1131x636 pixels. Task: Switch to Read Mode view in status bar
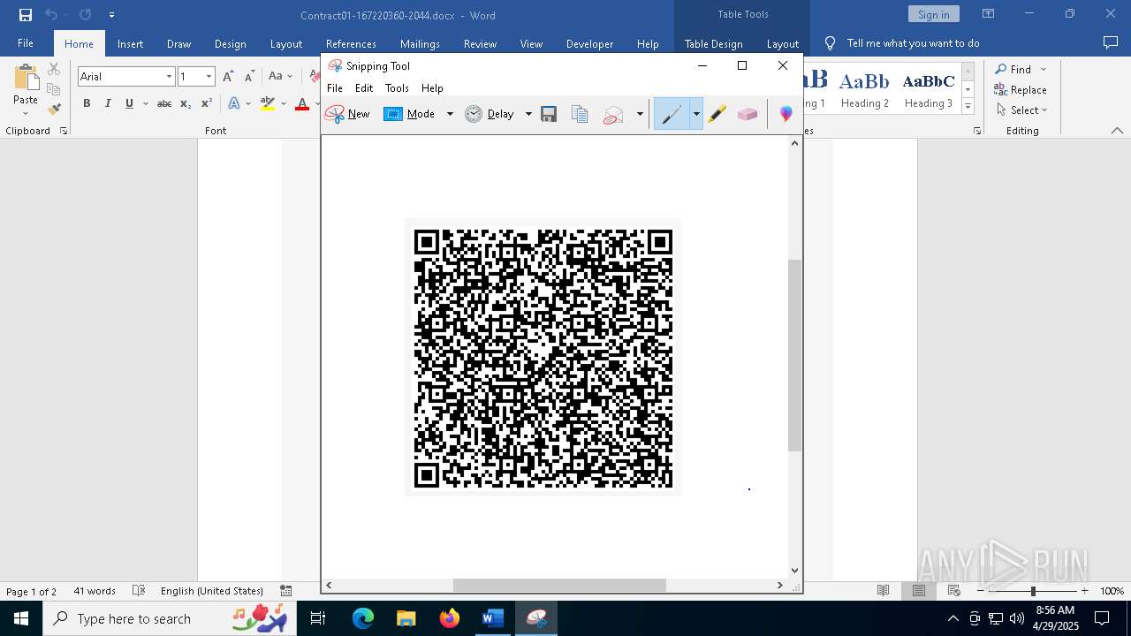coord(883,591)
